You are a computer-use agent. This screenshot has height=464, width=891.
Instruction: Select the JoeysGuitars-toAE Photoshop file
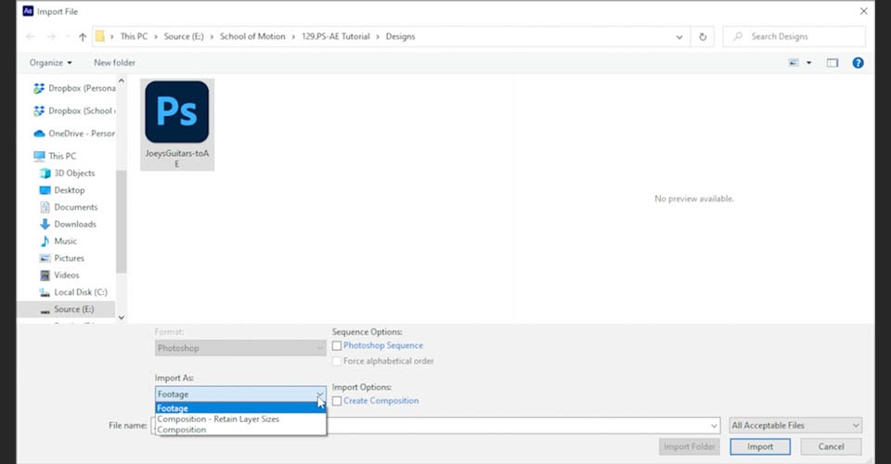[176, 124]
